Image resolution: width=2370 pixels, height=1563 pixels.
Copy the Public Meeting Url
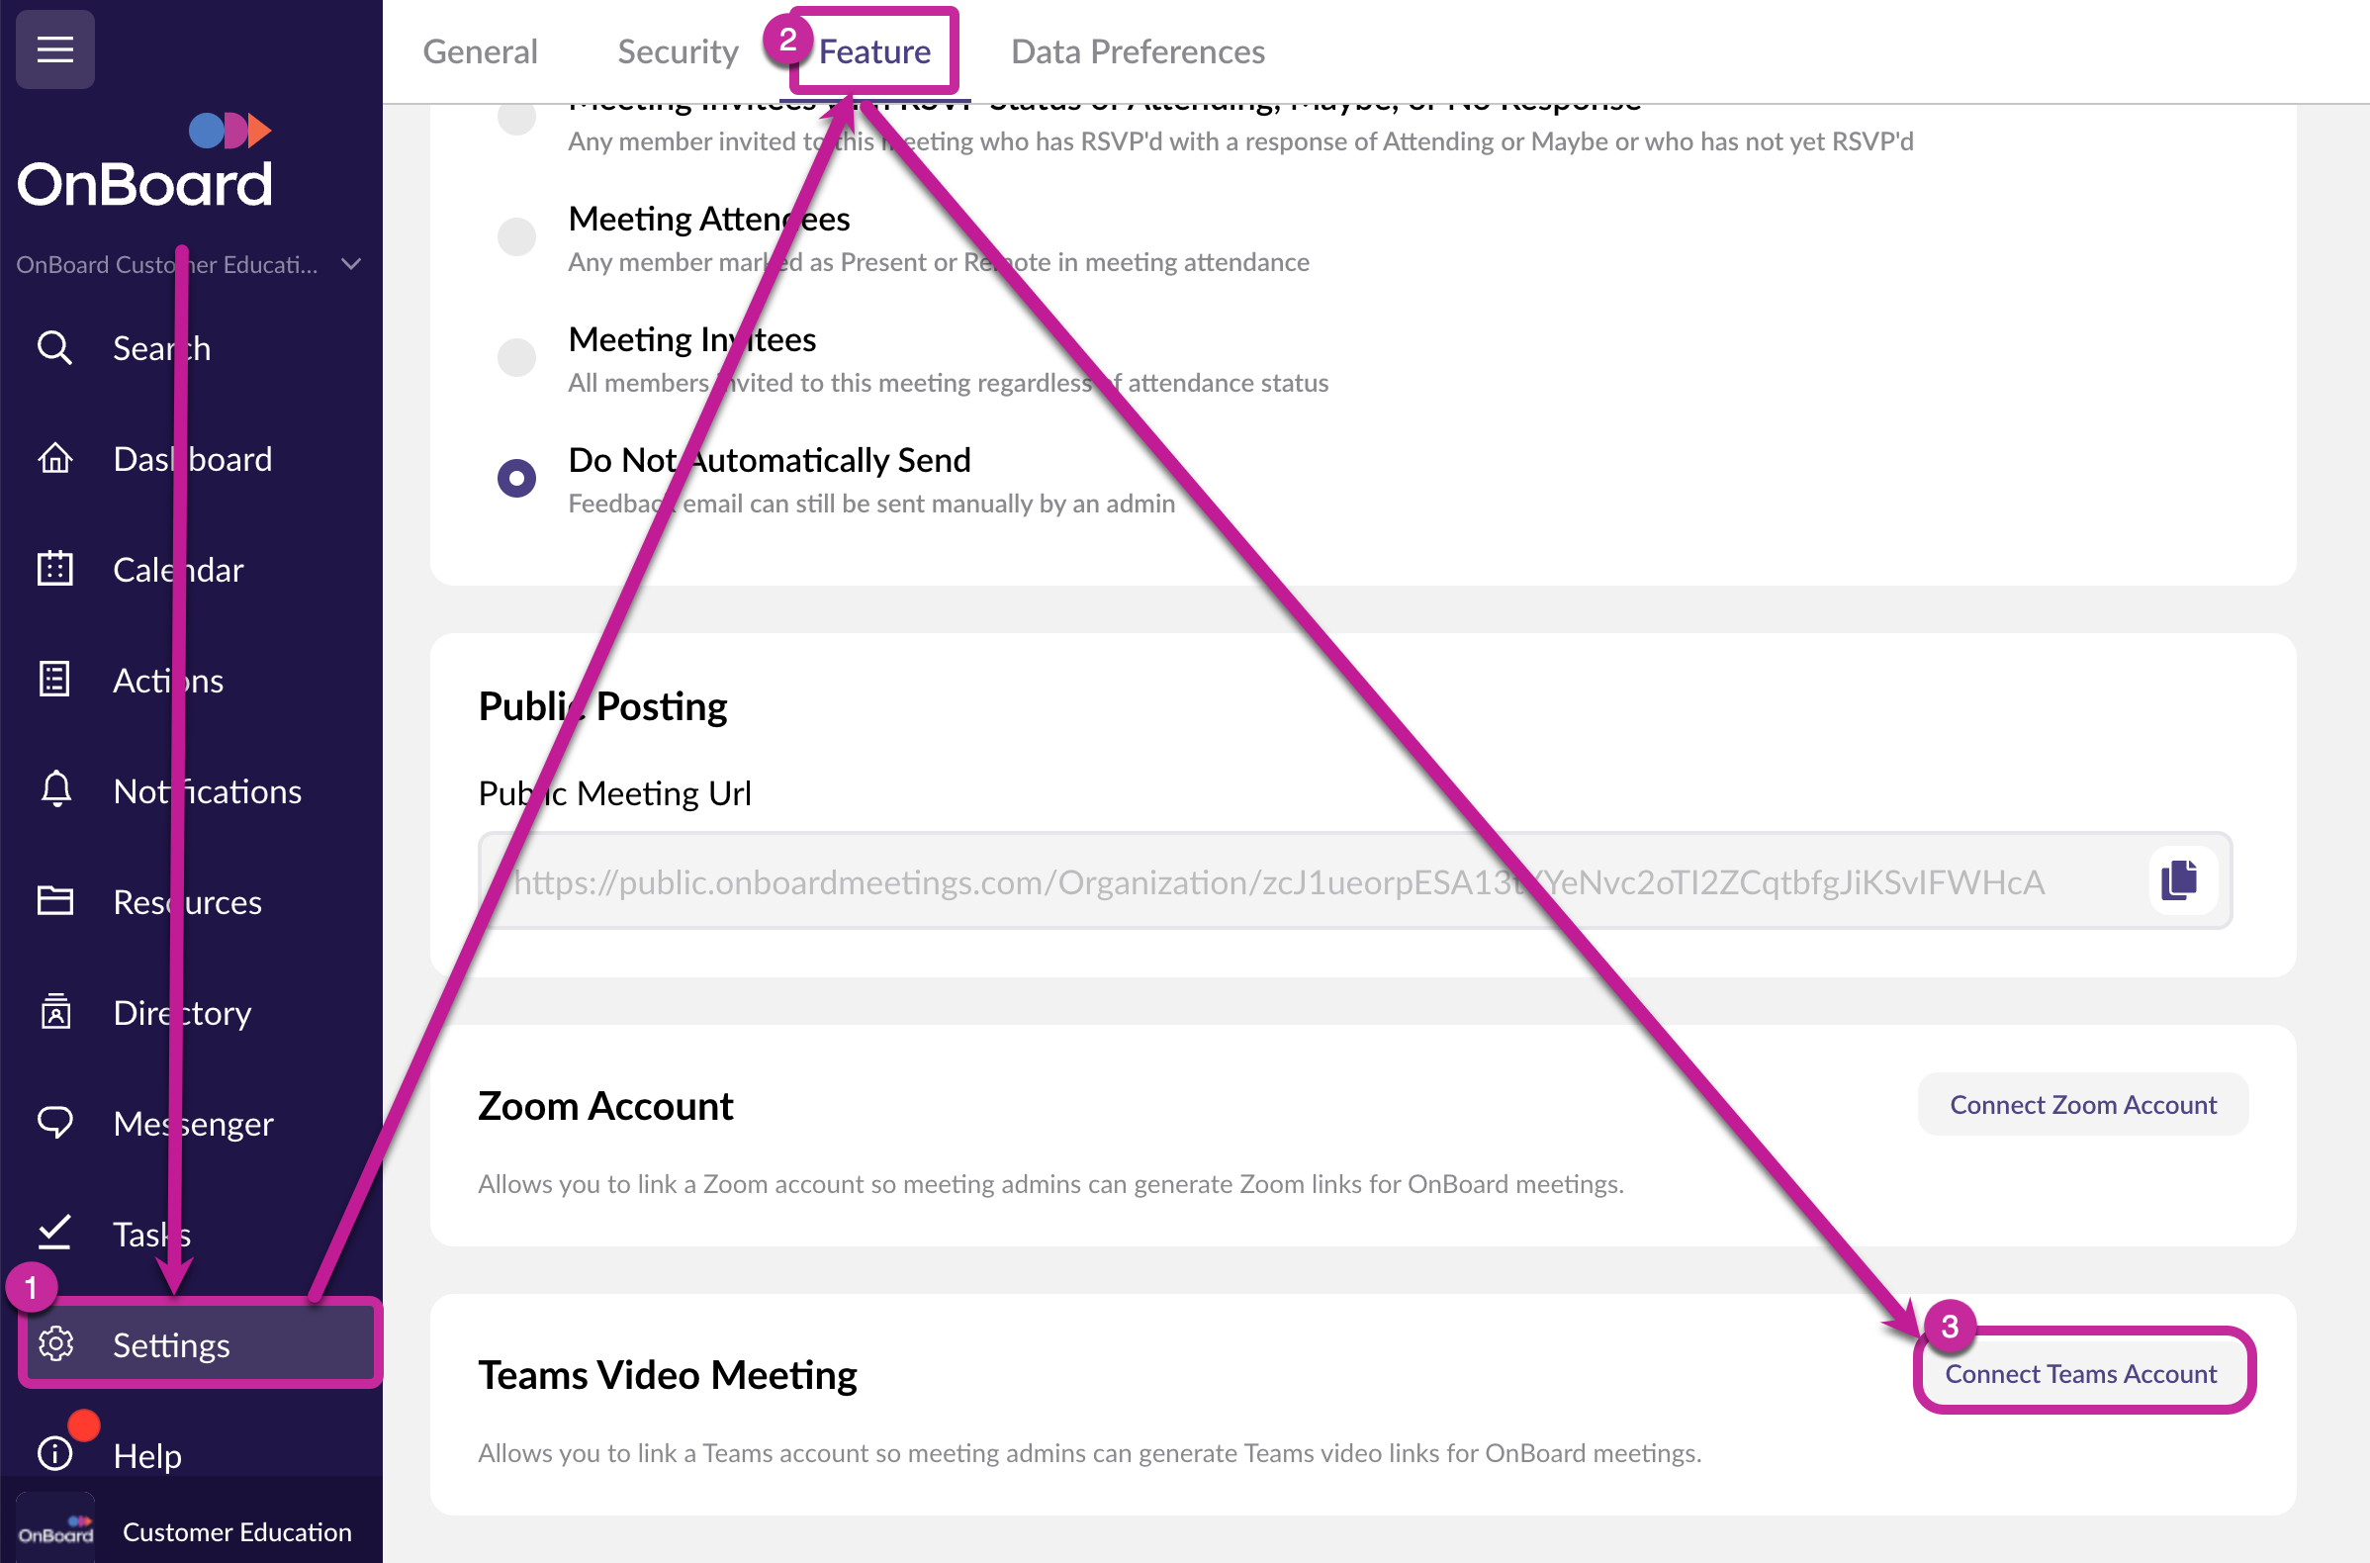2180,881
